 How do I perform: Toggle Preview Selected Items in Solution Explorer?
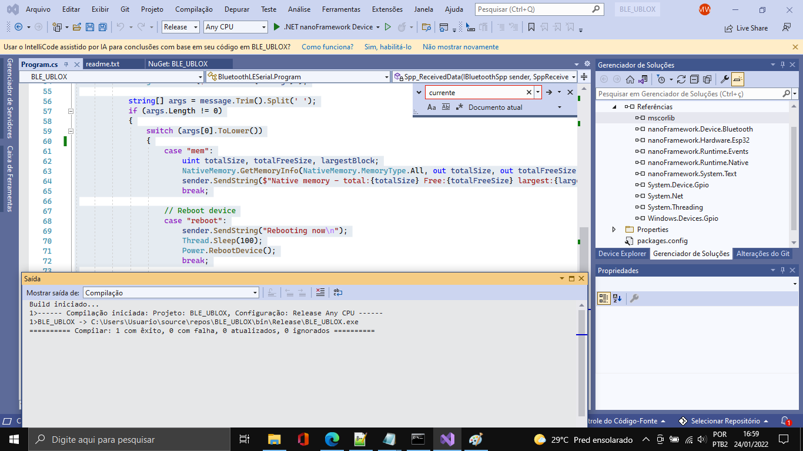point(738,79)
